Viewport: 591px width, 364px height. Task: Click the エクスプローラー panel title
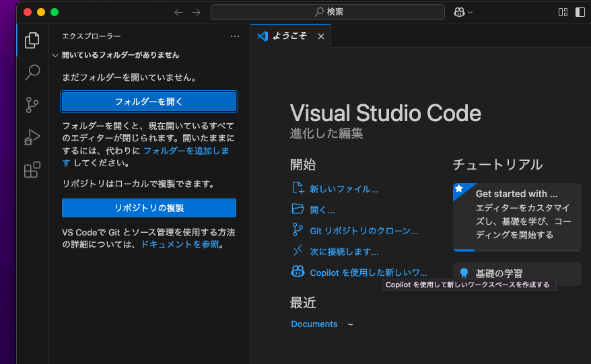(x=92, y=36)
